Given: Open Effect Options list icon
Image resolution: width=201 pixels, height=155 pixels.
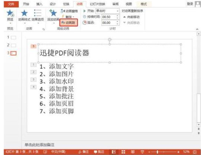Looking at the screenshot, I should 38,13.
